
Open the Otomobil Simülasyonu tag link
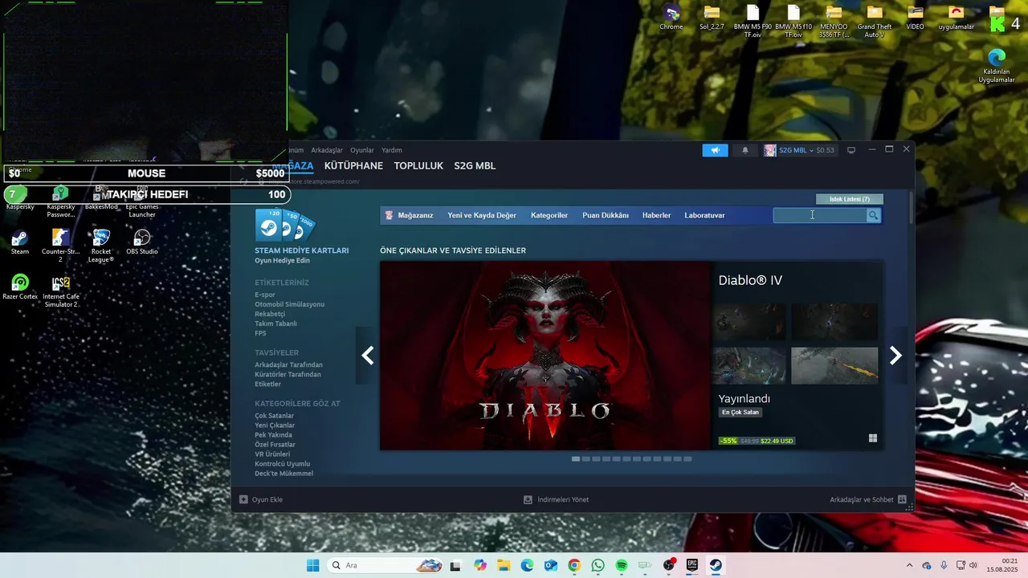tap(290, 304)
